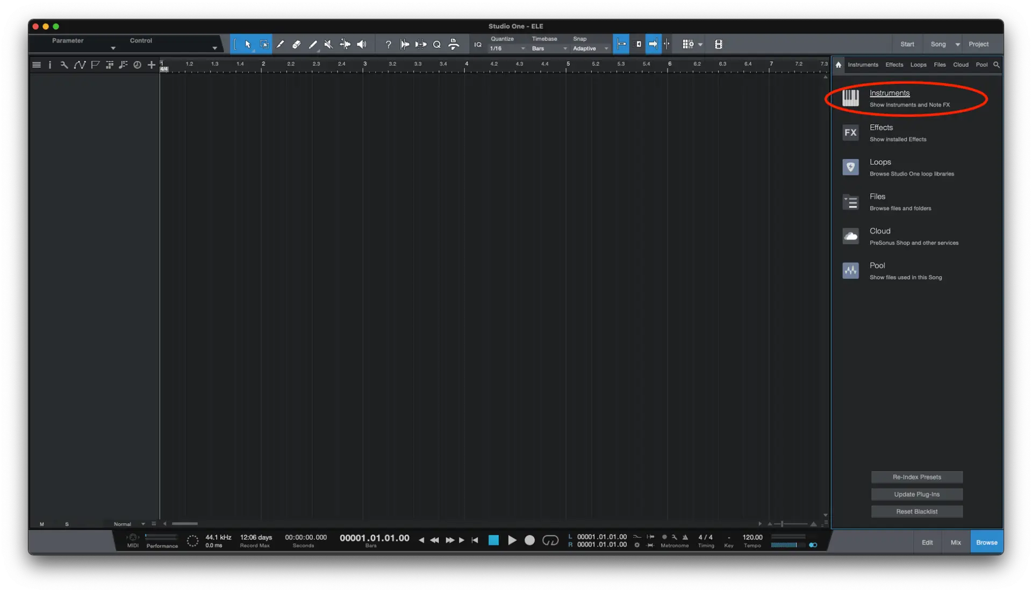Open the tempo track clock icon
Image resolution: width=1032 pixels, height=593 pixels.
click(x=138, y=65)
